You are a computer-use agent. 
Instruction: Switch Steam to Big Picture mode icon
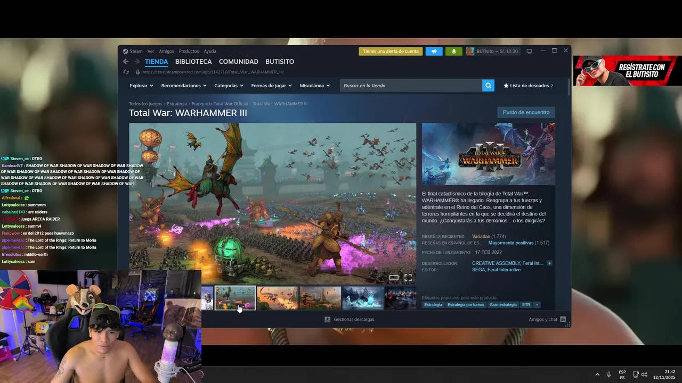click(x=529, y=52)
